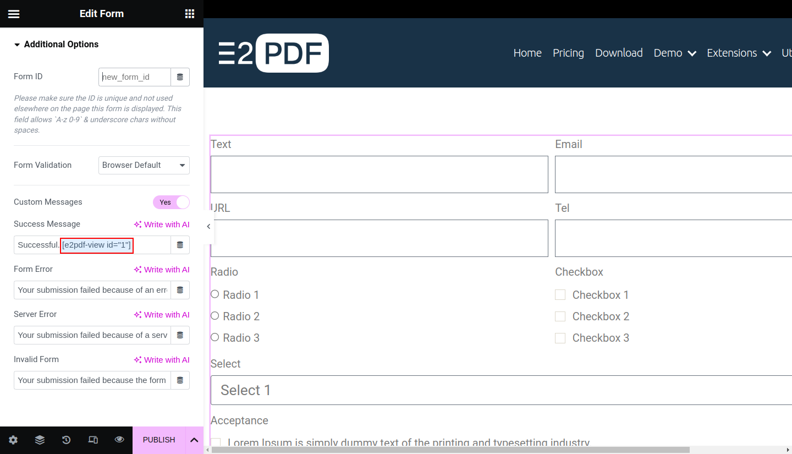Screen dimensions: 792x454
Task: Open the page settings gear icon
Action: (13, 440)
